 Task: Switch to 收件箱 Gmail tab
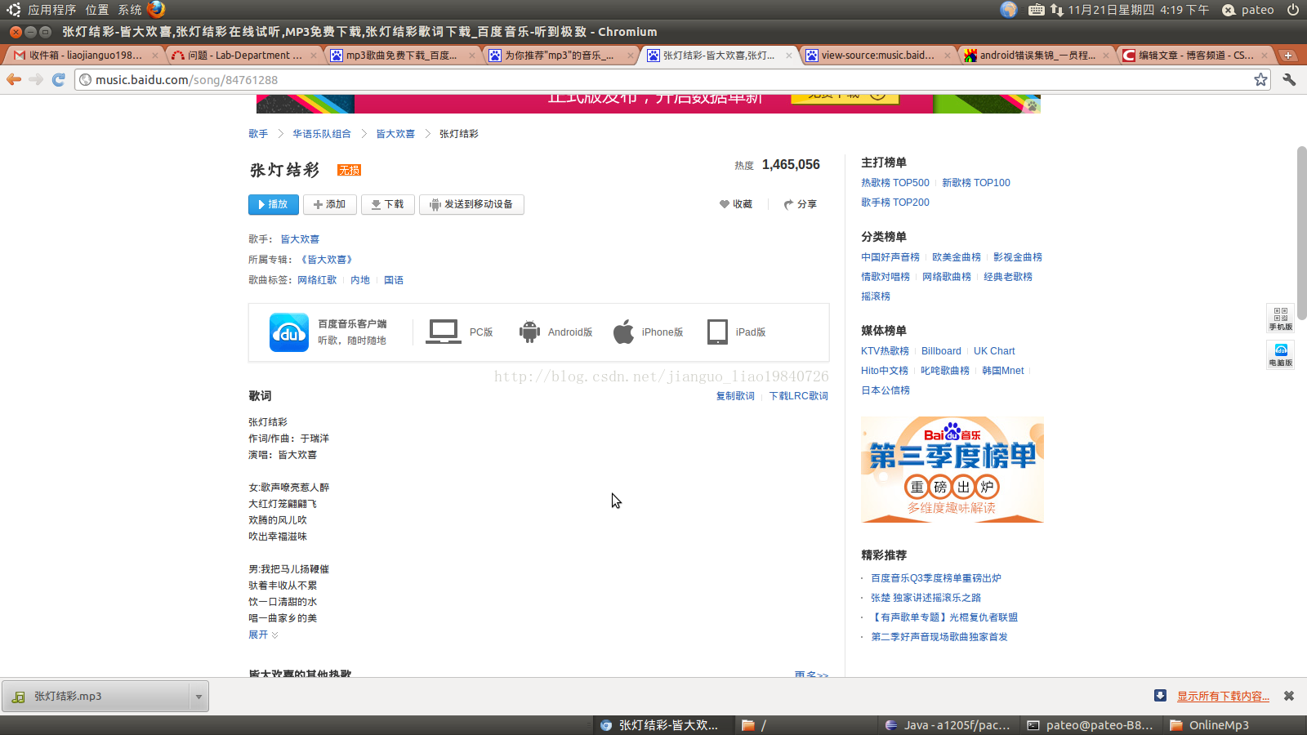pyautogui.click(x=83, y=56)
